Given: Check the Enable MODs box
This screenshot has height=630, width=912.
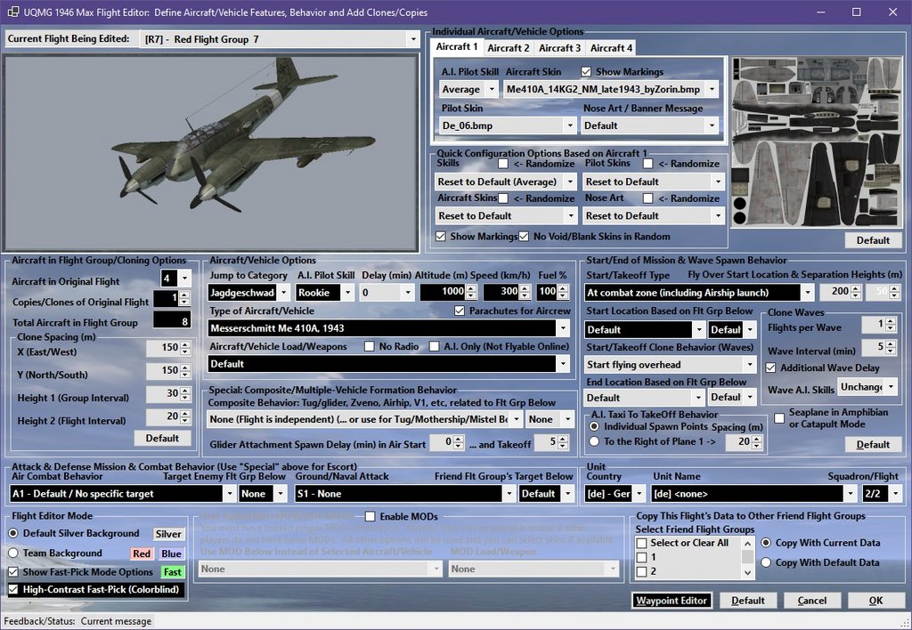Looking at the screenshot, I should [370, 517].
